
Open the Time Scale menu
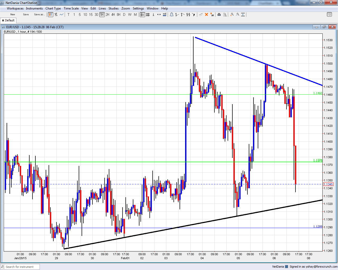point(71,8)
